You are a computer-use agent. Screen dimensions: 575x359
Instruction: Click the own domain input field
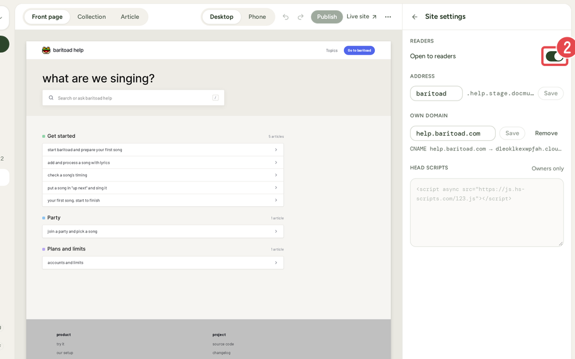click(x=453, y=133)
